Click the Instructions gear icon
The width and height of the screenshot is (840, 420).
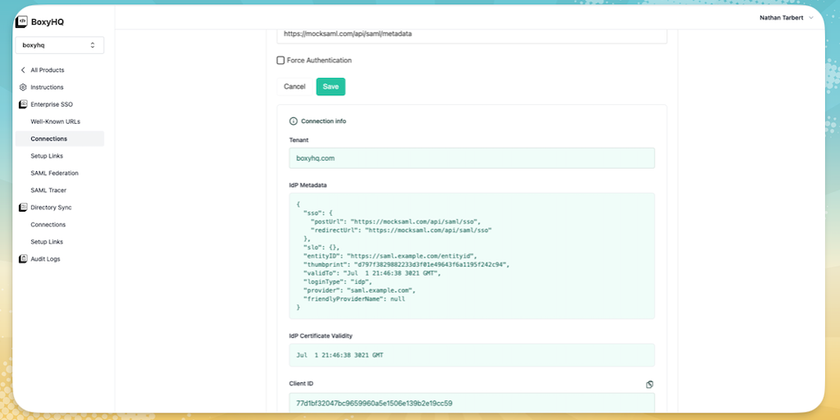[x=23, y=87]
